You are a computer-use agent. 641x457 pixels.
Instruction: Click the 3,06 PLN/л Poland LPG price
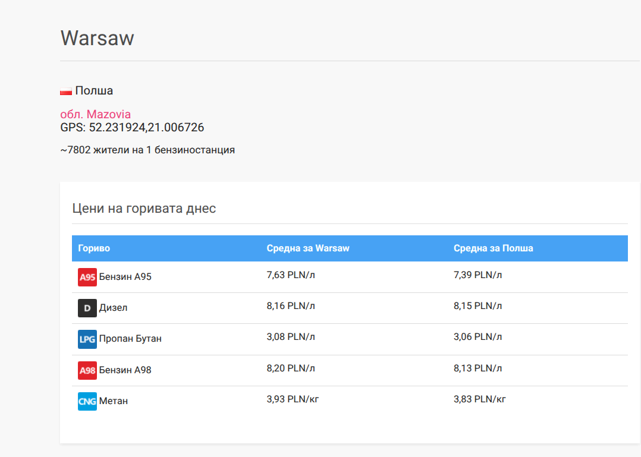(x=477, y=338)
